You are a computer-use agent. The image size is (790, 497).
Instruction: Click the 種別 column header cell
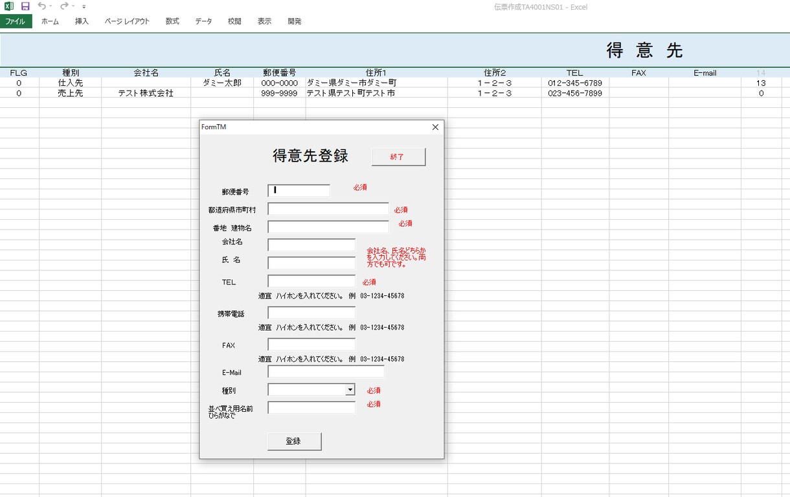click(70, 73)
